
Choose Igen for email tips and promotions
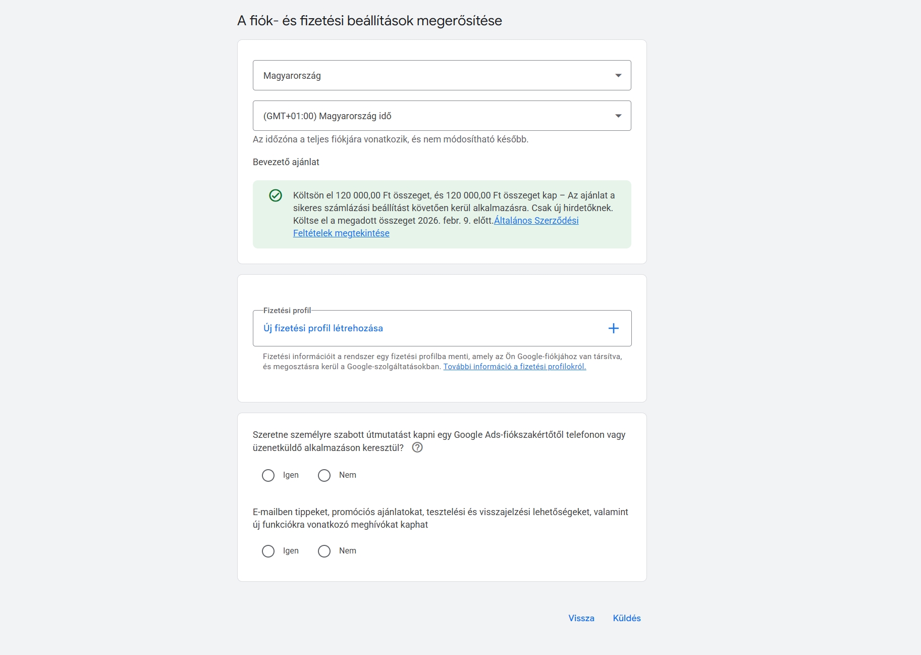tap(268, 551)
